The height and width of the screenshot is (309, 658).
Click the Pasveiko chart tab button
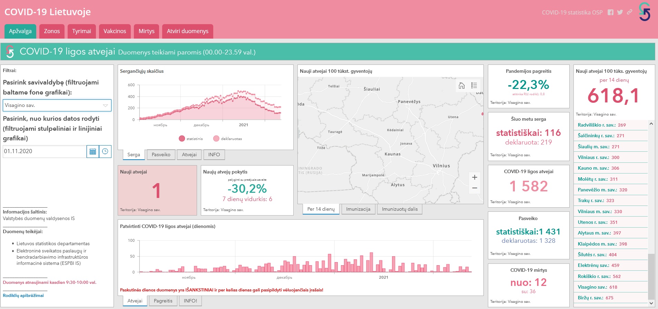pyautogui.click(x=161, y=154)
